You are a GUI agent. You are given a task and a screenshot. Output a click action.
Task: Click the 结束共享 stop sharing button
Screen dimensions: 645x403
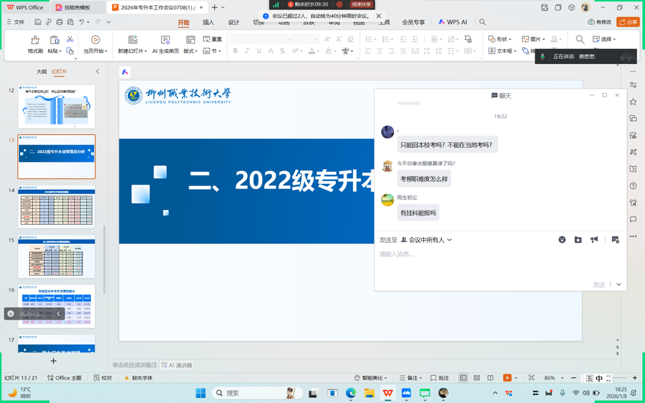pos(361,5)
